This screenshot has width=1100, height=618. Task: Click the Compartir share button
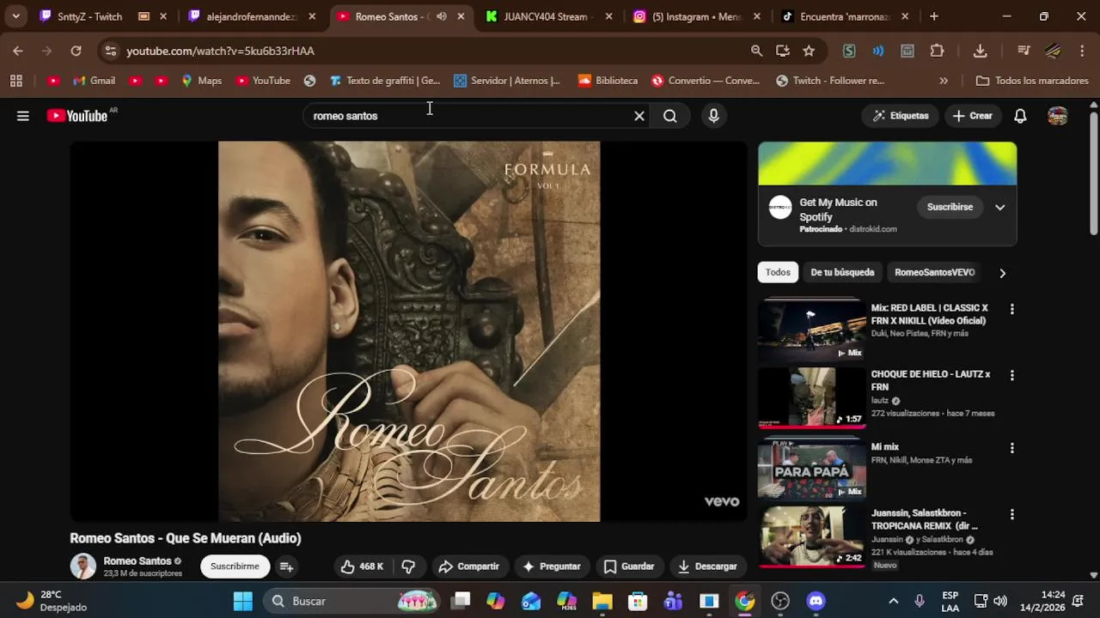468,566
